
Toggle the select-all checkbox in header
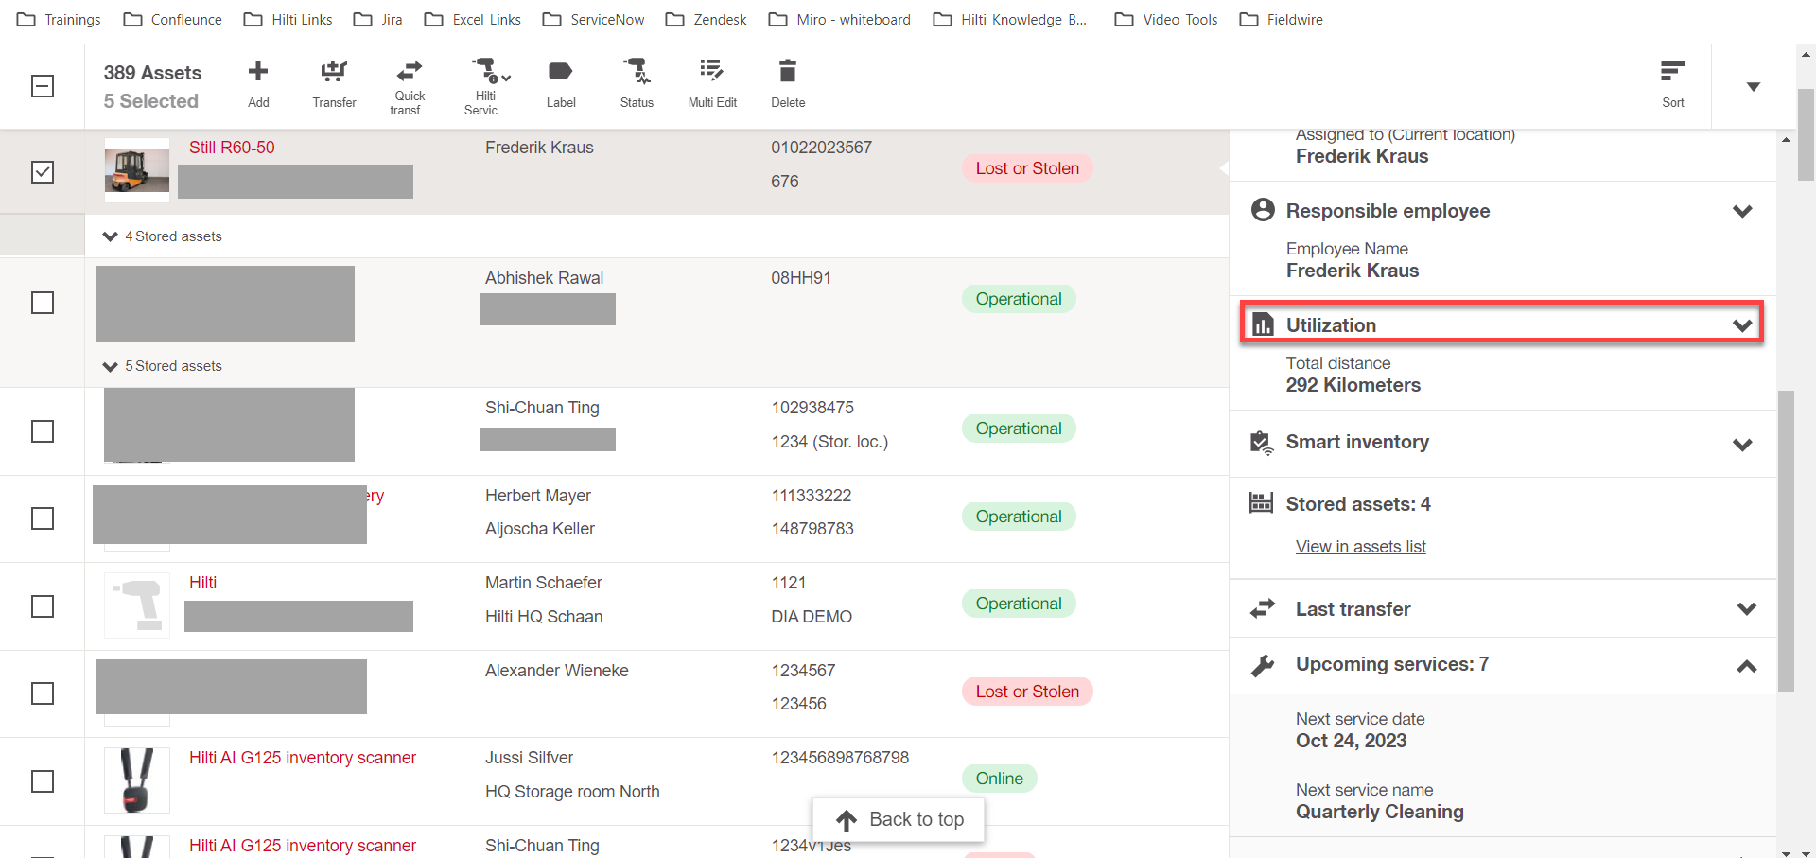43,86
